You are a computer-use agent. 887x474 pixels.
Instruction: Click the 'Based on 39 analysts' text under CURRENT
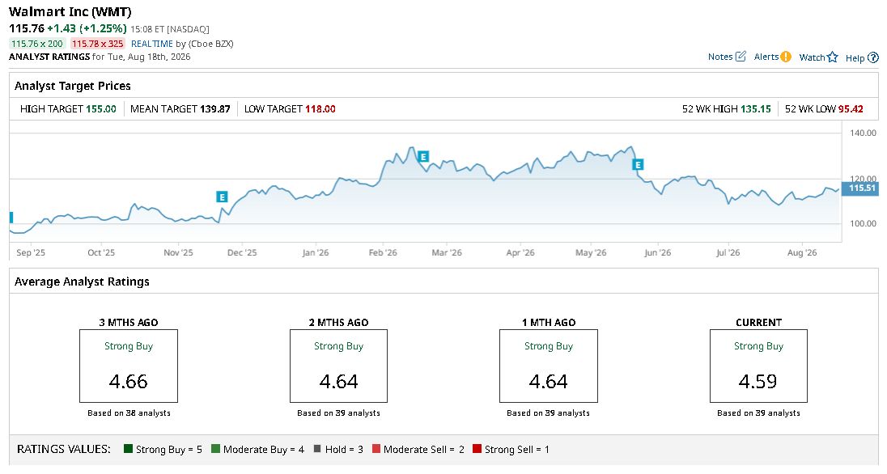[x=758, y=413]
